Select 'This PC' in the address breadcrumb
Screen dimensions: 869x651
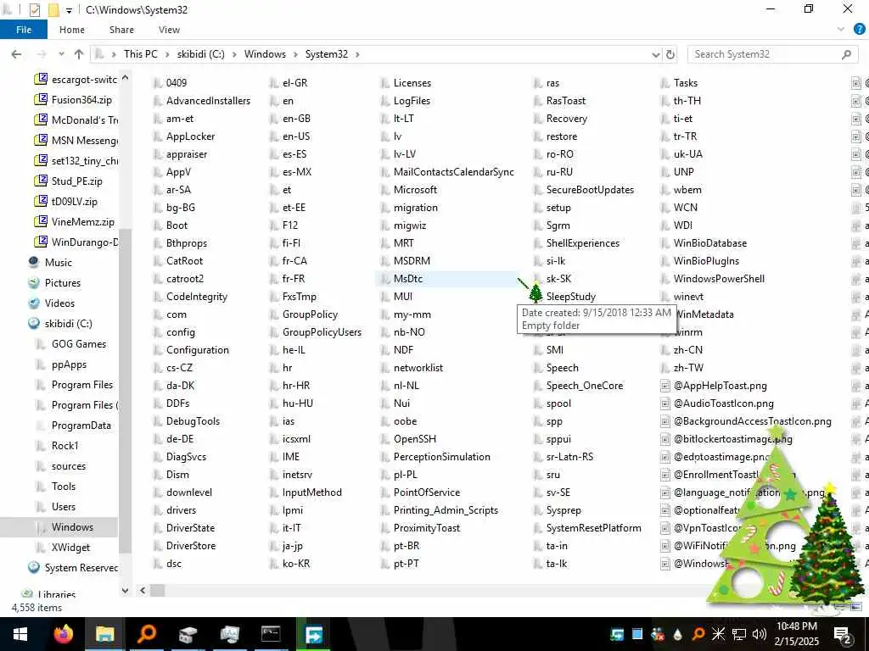tap(140, 54)
